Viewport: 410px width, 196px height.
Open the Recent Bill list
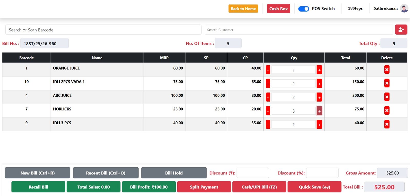tap(106, 173)
